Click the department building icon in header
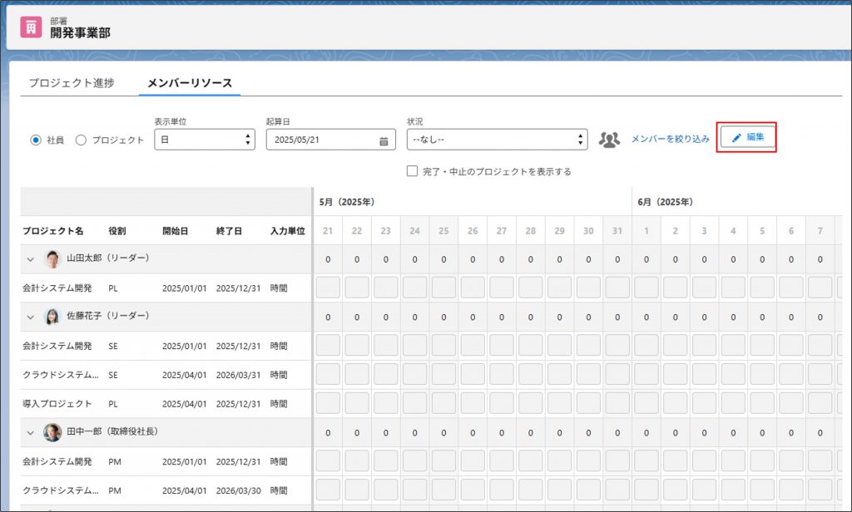The width and height of the screenshot is (852, 512). pos(31,27)
